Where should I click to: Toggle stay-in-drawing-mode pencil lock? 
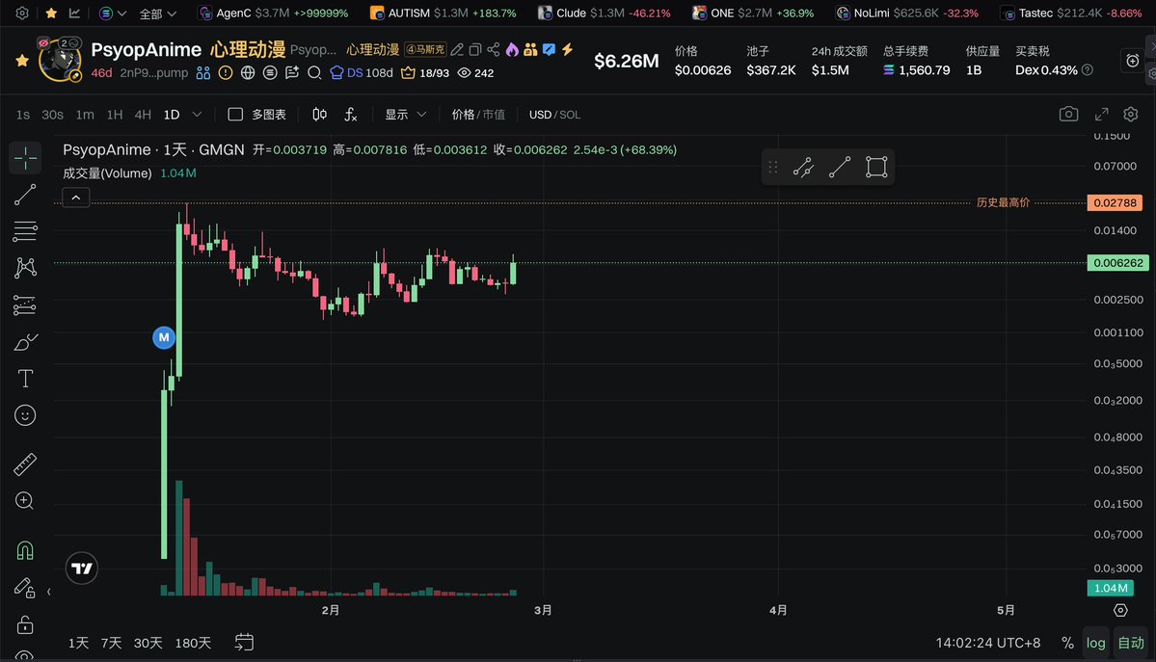pyautogui.click(x=25, y=588)
